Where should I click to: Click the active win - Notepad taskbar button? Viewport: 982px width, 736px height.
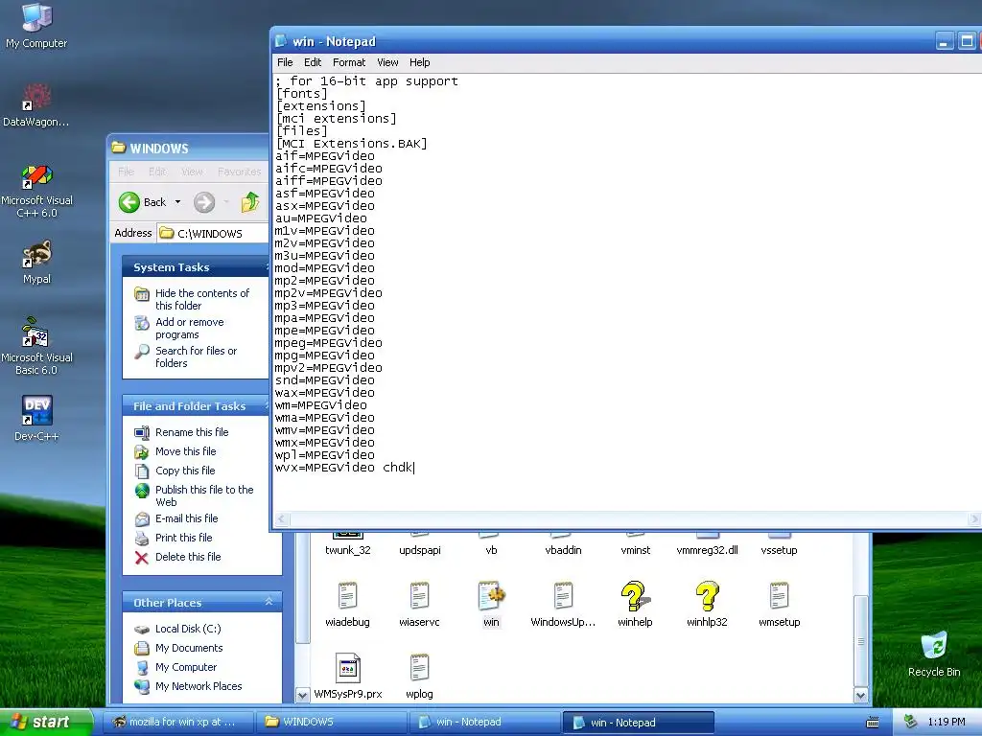(x=638, y=723)
